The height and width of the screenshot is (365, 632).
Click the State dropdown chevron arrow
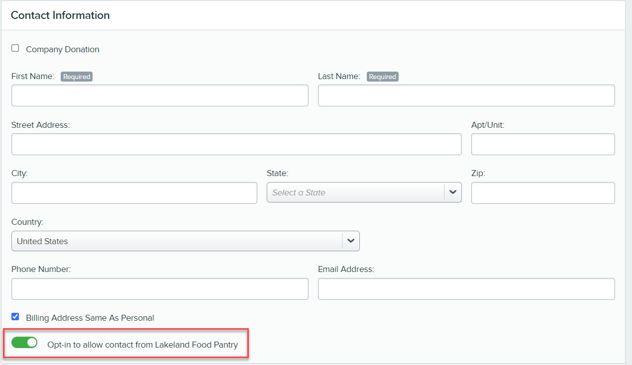tap(453, 192)
